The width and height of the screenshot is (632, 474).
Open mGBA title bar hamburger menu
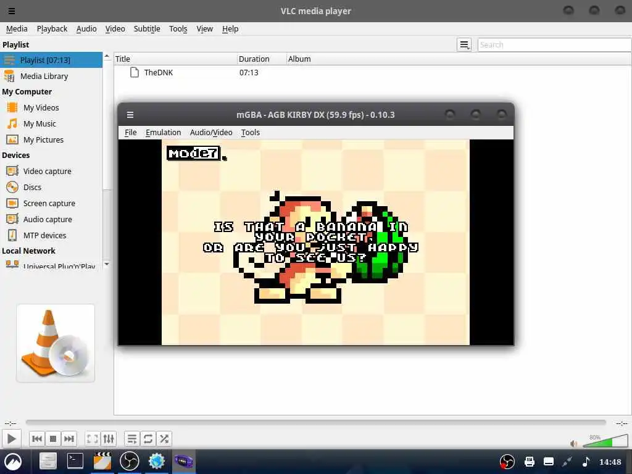(130, 115)
